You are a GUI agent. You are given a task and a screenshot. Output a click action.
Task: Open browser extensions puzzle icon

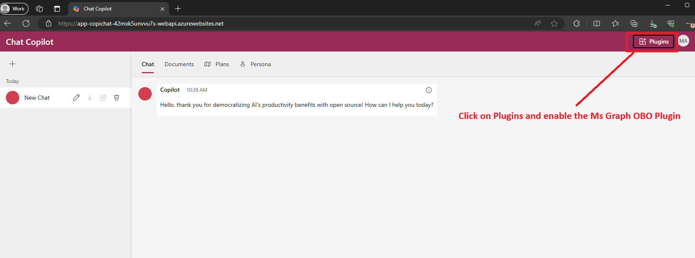[x=577, y=23]
